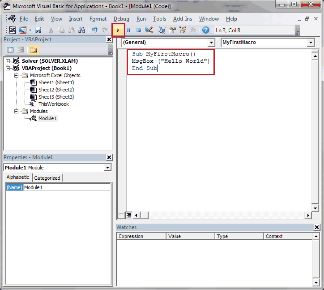Open the Debug menu
The width and height of the screenshot is (324, 290).
(x=121, y=19)
